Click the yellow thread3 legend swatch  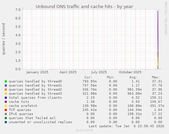6,94
